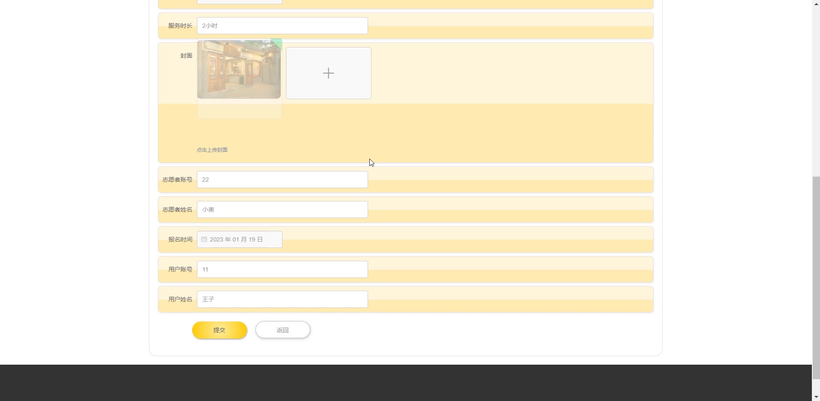Click the page vertical scrollbar thumb
Screen dimensions: 820x401
pyautogui.click(x=816, y=278)
